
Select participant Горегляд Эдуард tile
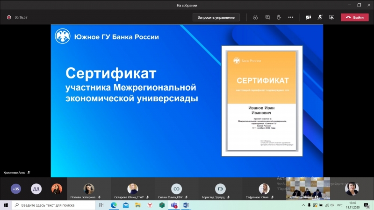tap(220, 189)
